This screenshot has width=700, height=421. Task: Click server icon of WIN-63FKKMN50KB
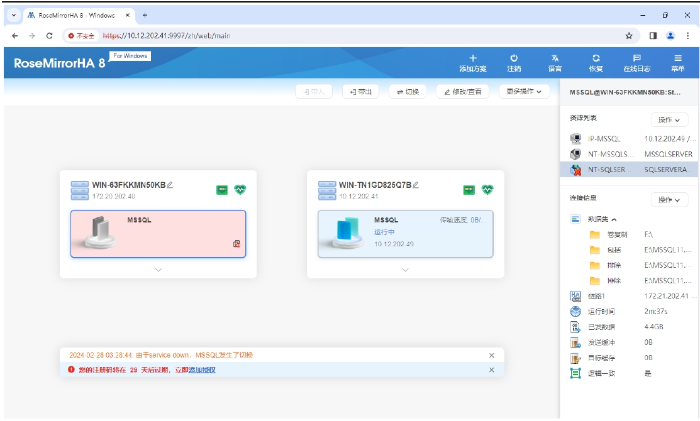(x=79, y=190)
